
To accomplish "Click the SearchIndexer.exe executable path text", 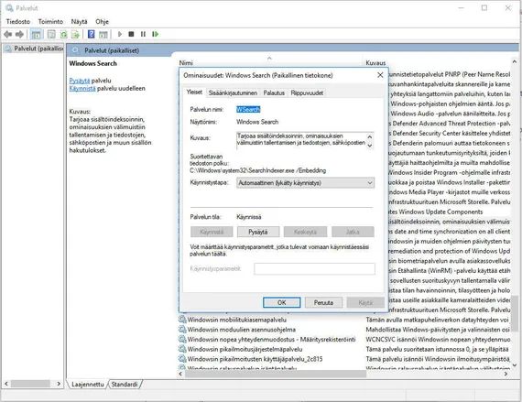I will tap(258, 170).
